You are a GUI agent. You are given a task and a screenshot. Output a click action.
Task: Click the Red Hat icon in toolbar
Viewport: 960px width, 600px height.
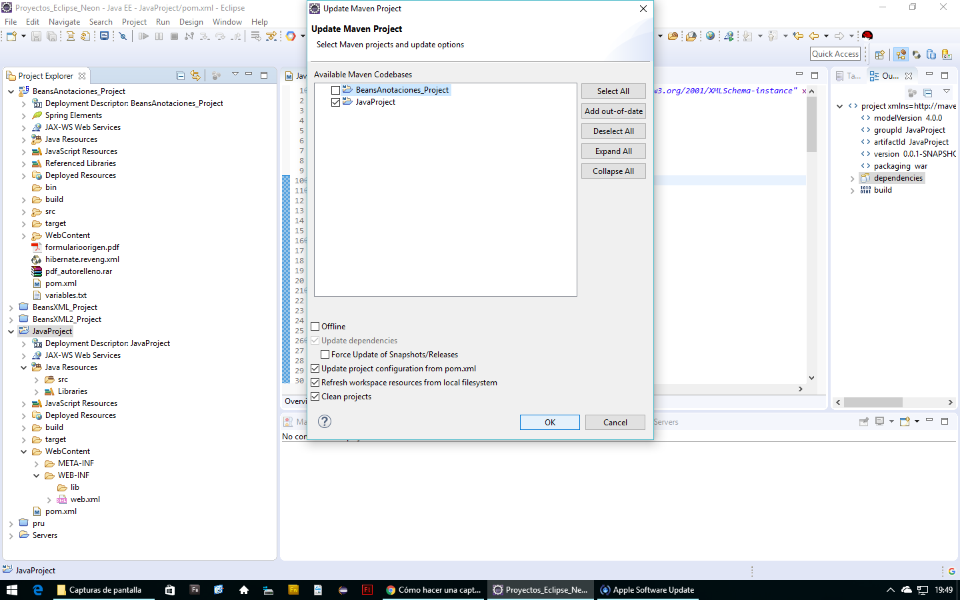pyautogui.click(x=867, y=35)
